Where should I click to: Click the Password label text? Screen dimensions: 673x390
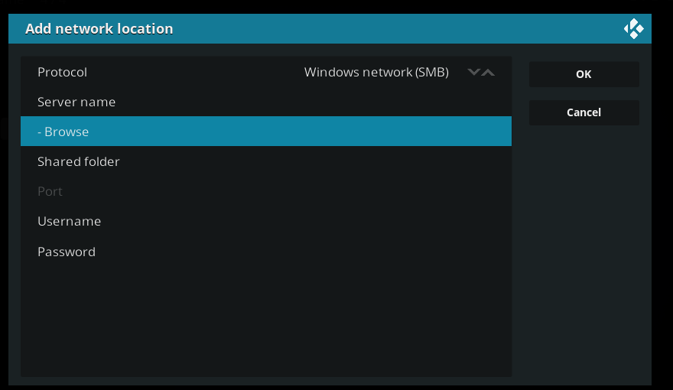67,252
